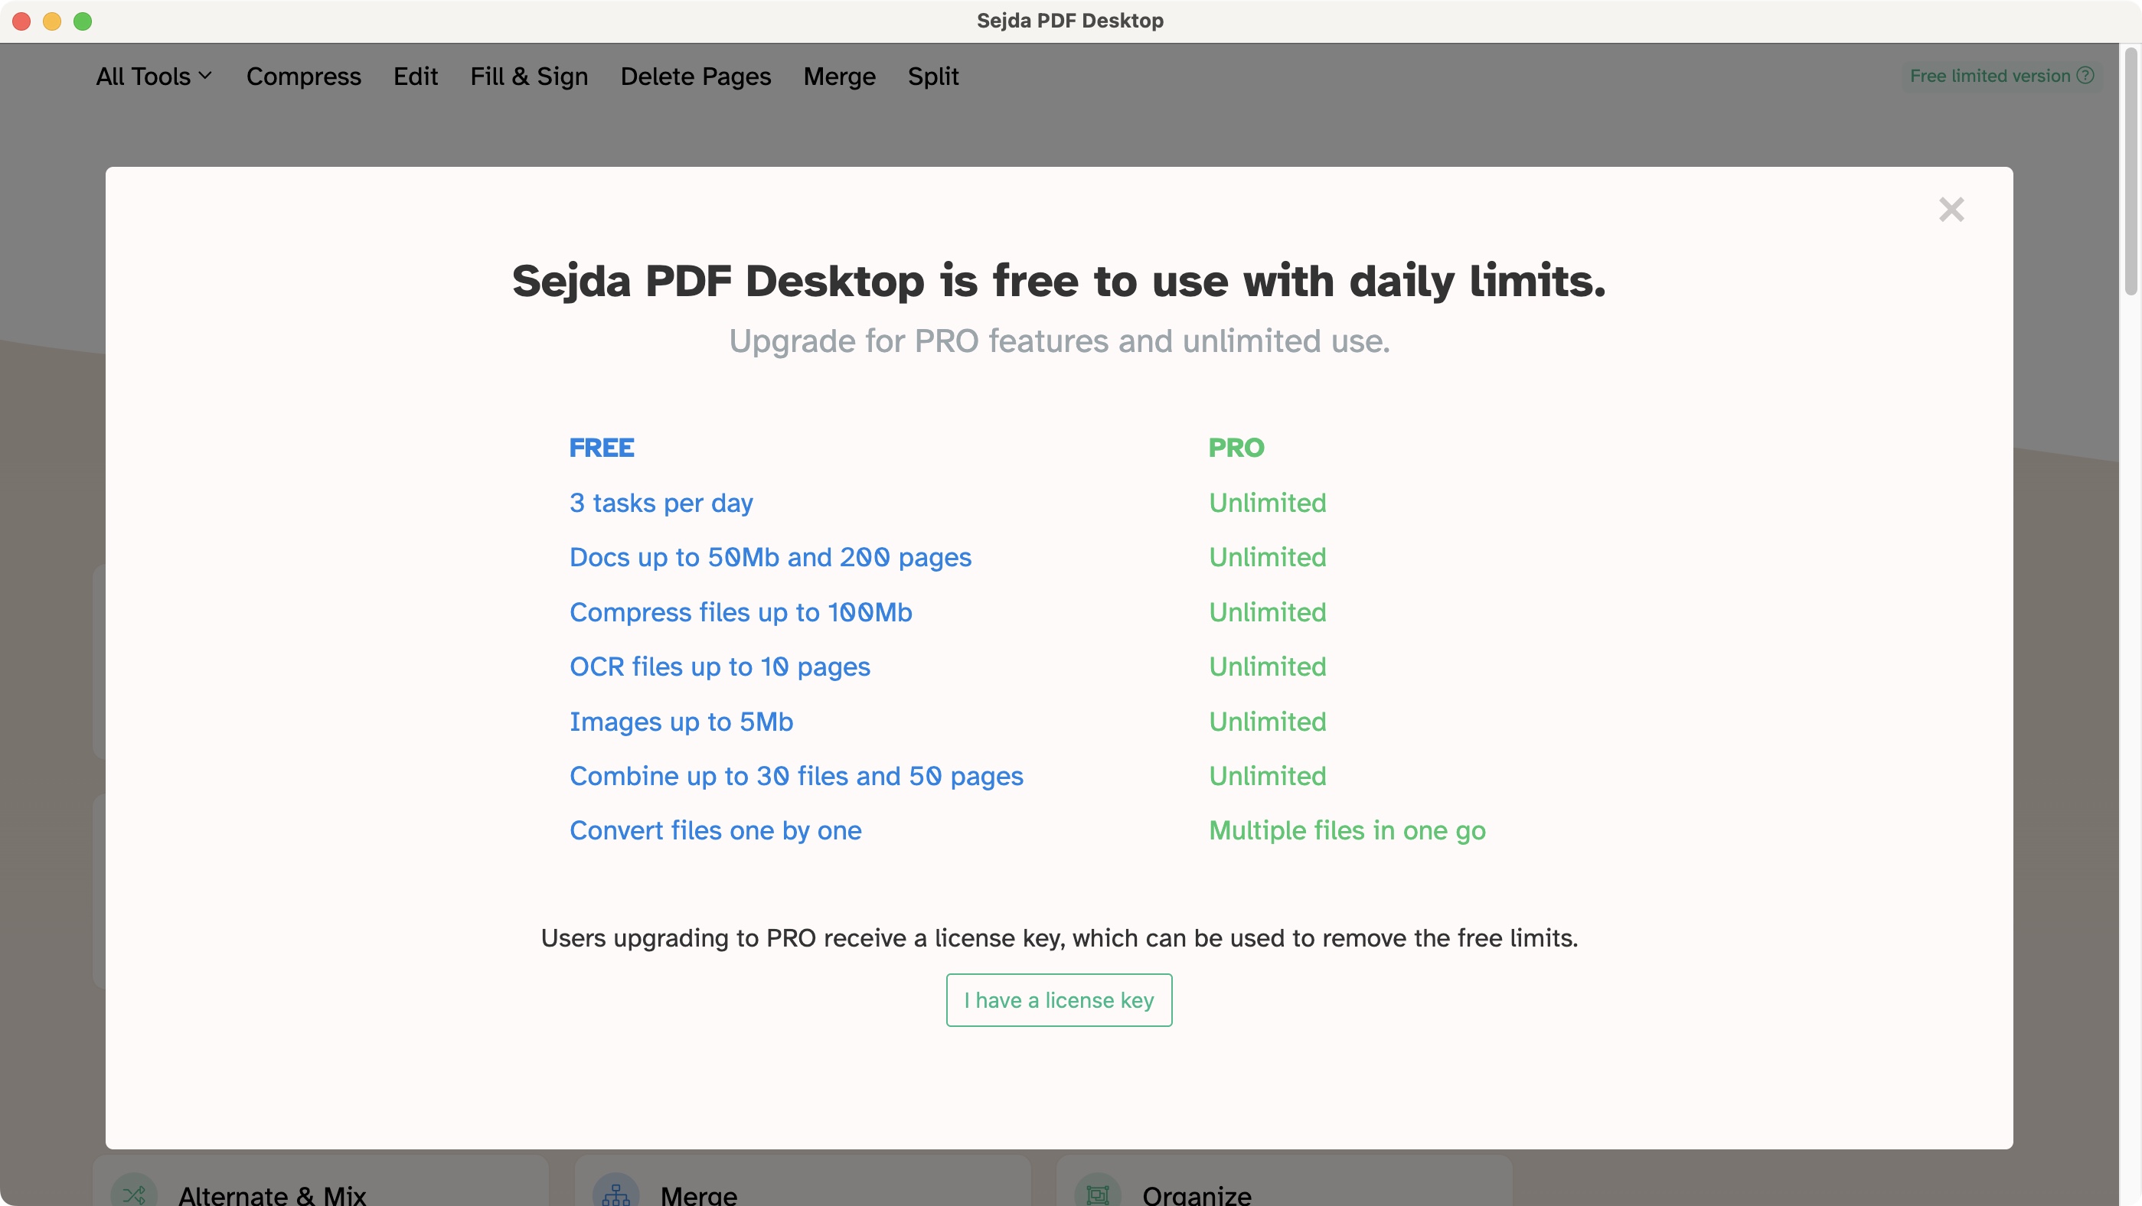Viewport: 2142px width, 1206px height.
Task: Click the Compress tool icon
Action: click(305, 77)
